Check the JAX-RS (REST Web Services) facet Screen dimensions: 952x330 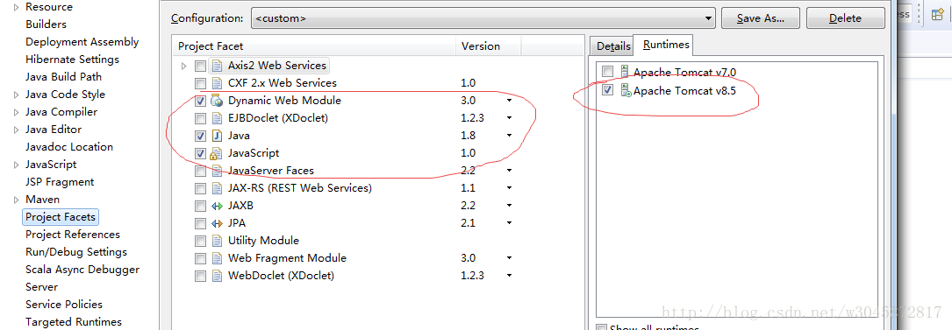(x=200, y=188)
